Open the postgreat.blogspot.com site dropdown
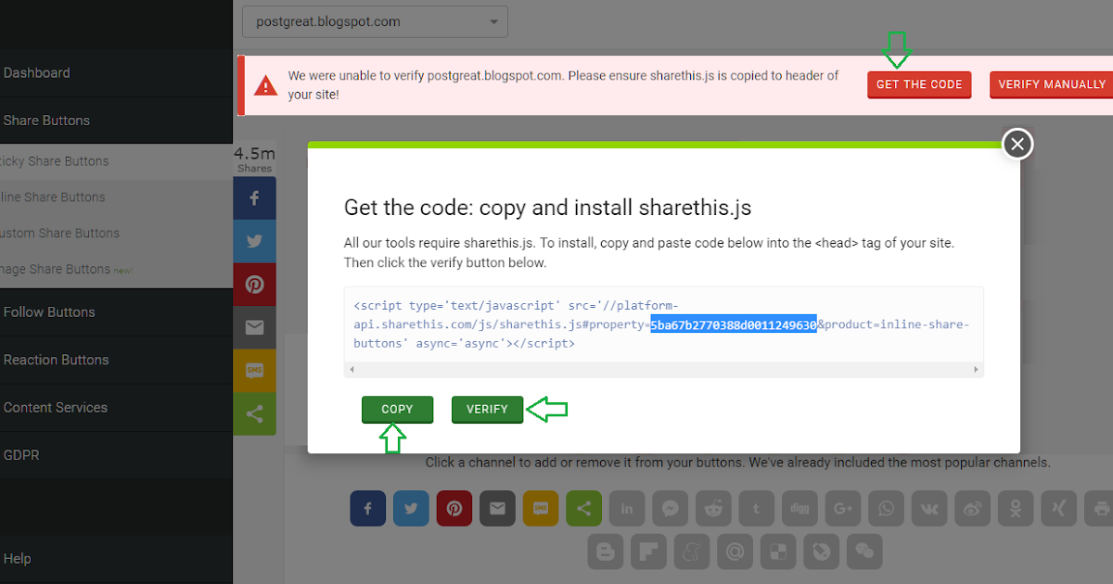Screen dimensions: 1113x584 375,21
